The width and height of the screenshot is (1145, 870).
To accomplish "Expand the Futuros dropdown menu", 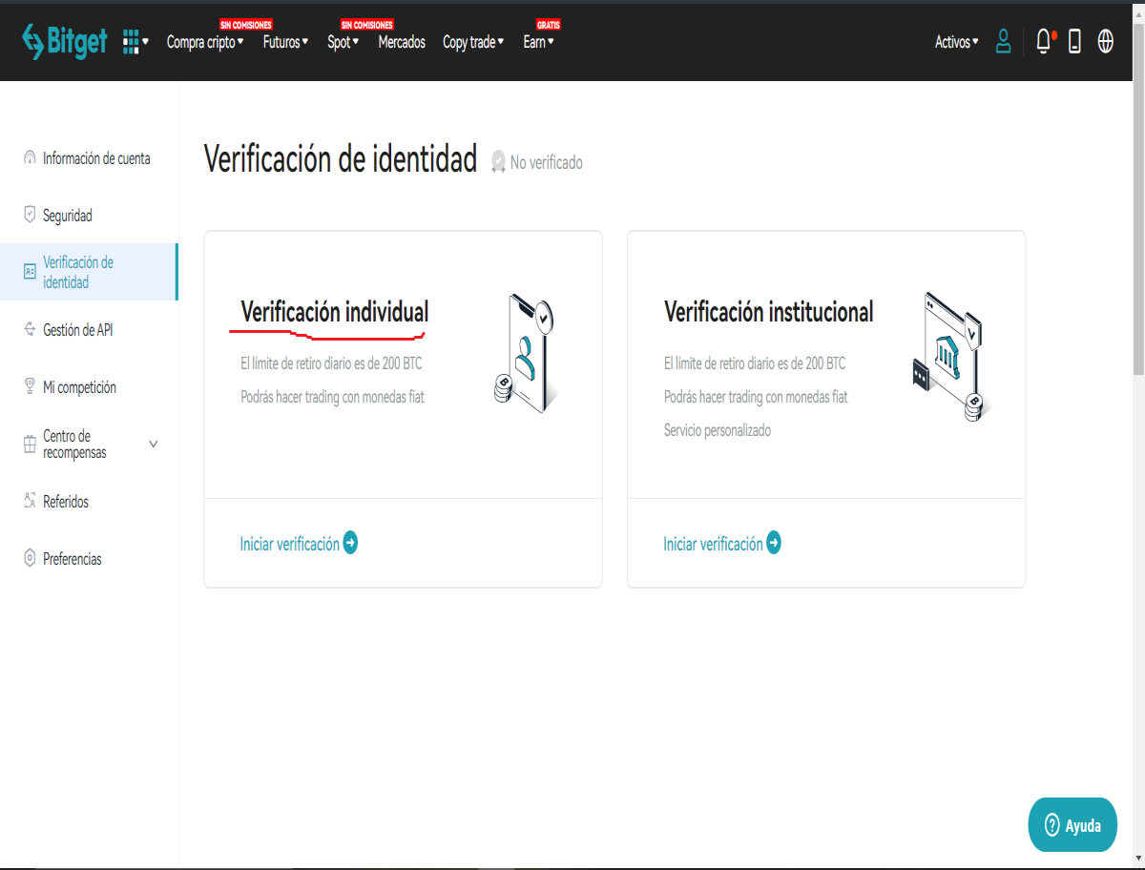I will pyautogui.click(x=286, y=42).
